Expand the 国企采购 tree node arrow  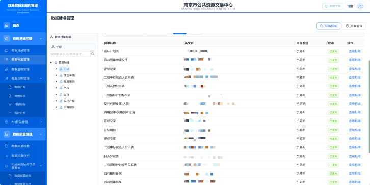[56, 75]
